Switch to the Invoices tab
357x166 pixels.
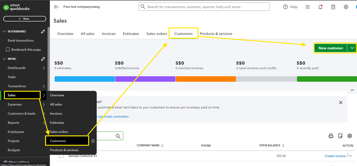pos(109,34)
